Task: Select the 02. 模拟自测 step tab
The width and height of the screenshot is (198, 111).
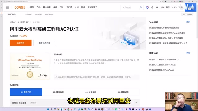Action: click(58, 92)
